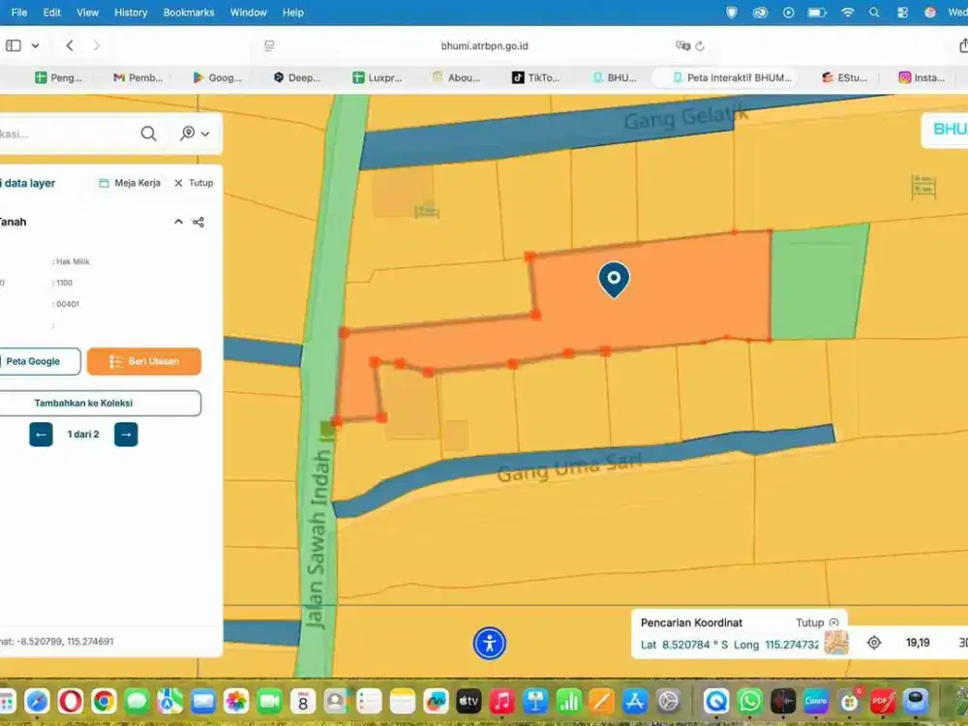Image resolution: width=968 pixels, height=726 pixels.
Task: Click the green parcel on the map
Action: [815, 283]
